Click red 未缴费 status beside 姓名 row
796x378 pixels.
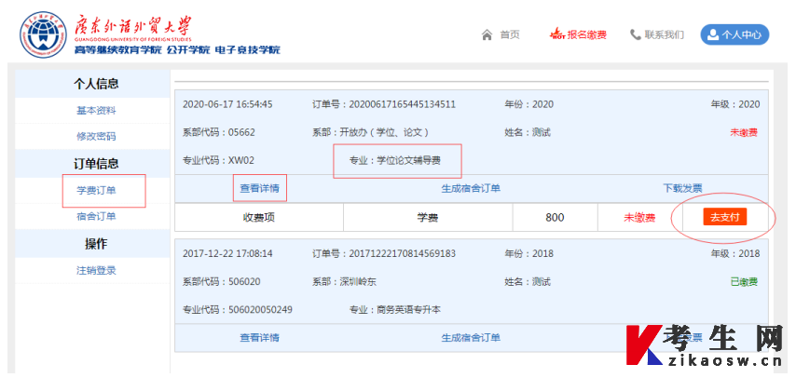744,132
